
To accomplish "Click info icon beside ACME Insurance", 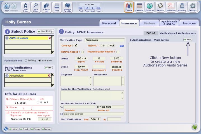I will tap(7, 38).
